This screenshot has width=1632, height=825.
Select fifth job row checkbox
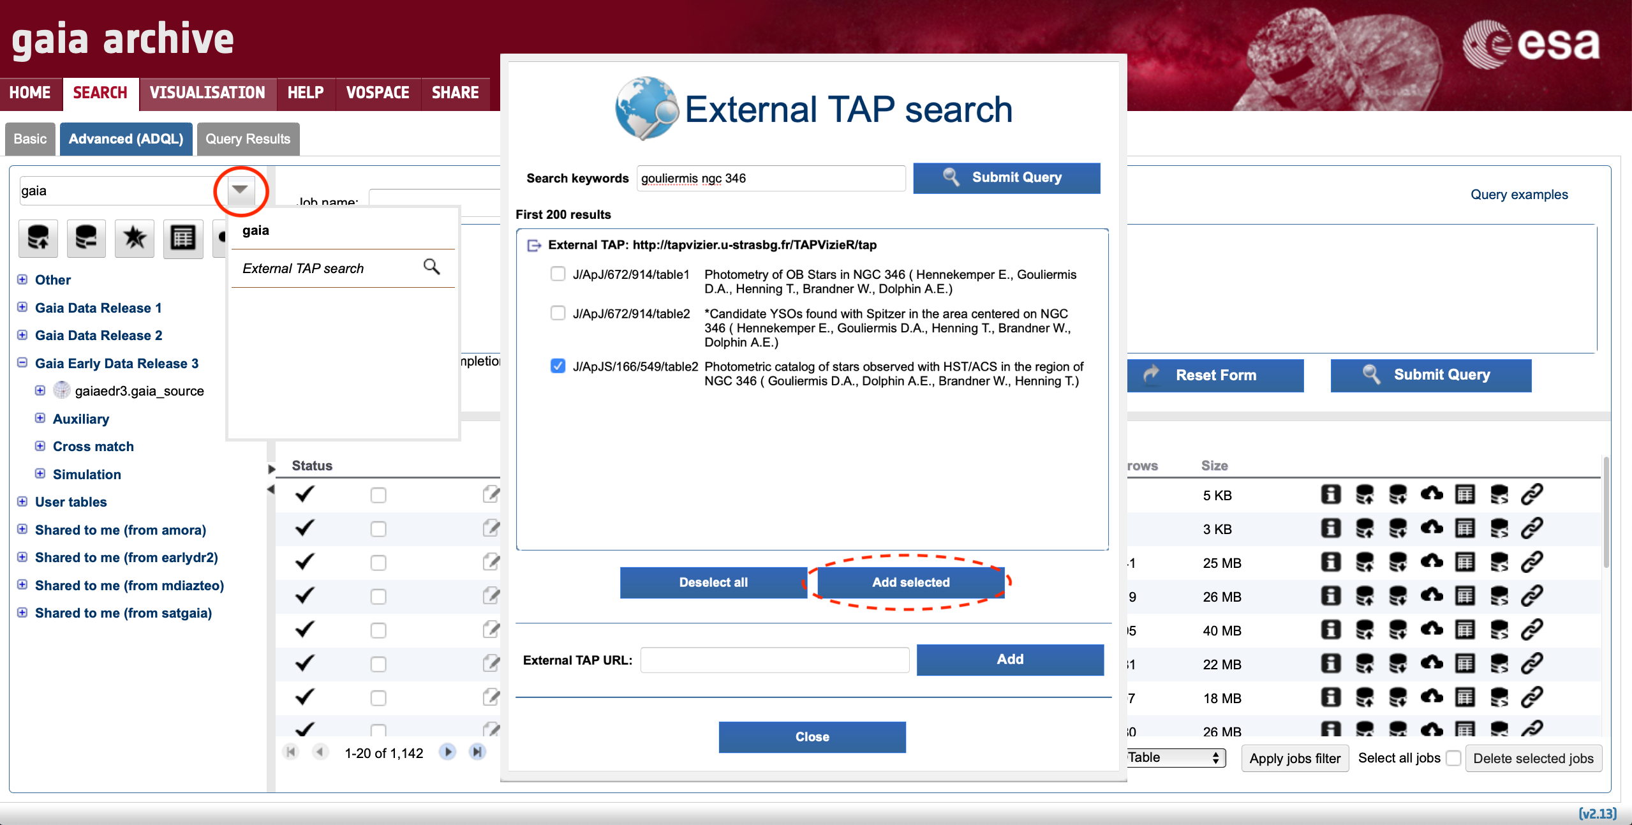[378, 630]
